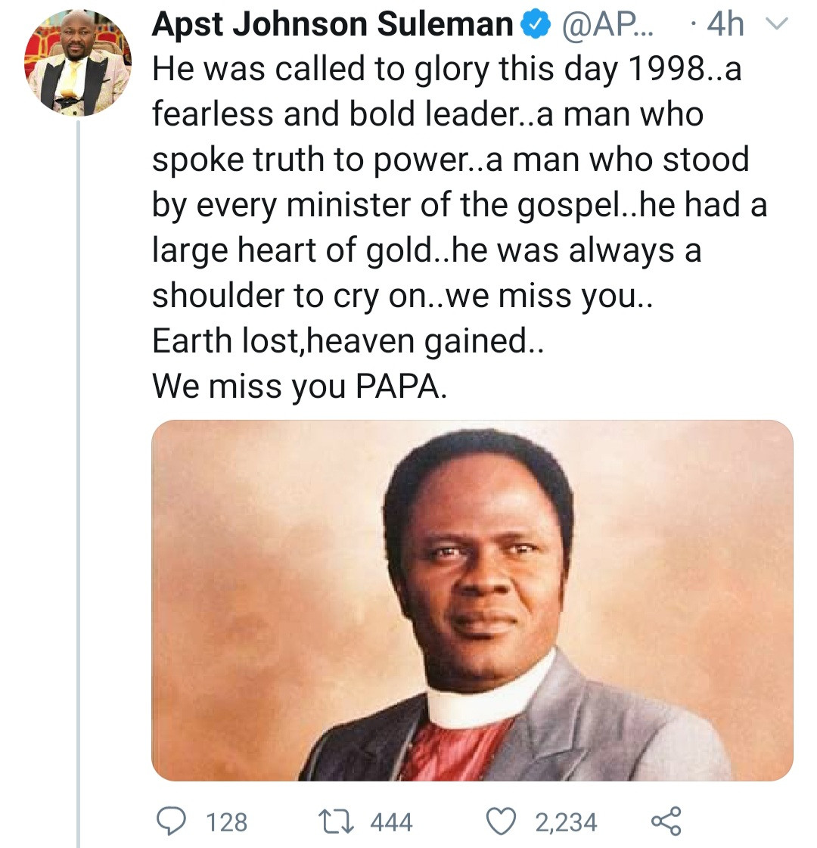Click the reply speech bubble icon
817x848 pixels.
[x=171, y=822]
